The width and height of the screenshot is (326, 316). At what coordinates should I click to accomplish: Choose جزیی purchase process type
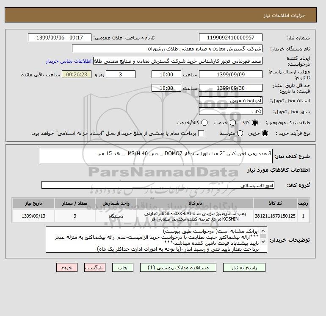[x=265, y=133]
